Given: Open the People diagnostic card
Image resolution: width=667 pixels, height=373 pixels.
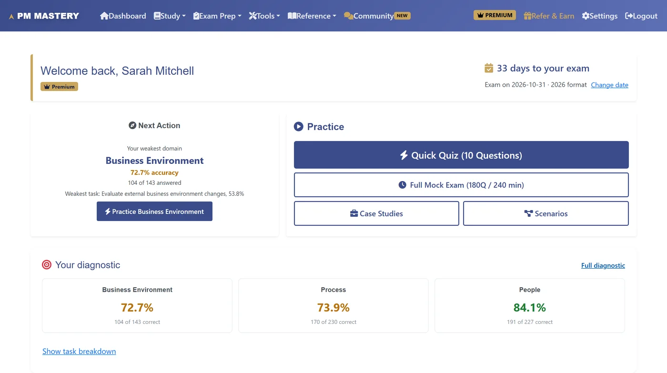Looking at the screenshot, I should pyautogui.click(x=530, y=305).
